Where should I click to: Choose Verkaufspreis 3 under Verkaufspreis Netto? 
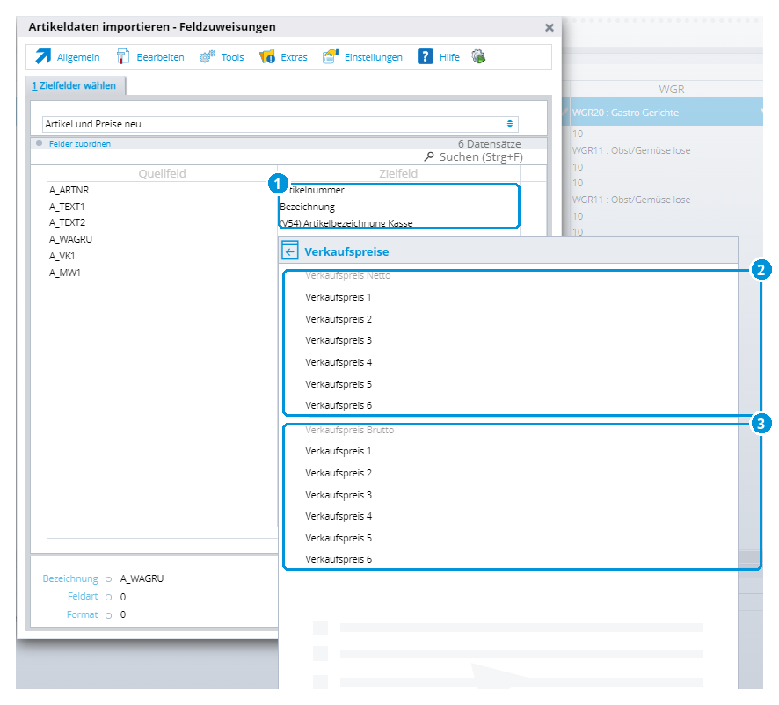click(339, 340)
